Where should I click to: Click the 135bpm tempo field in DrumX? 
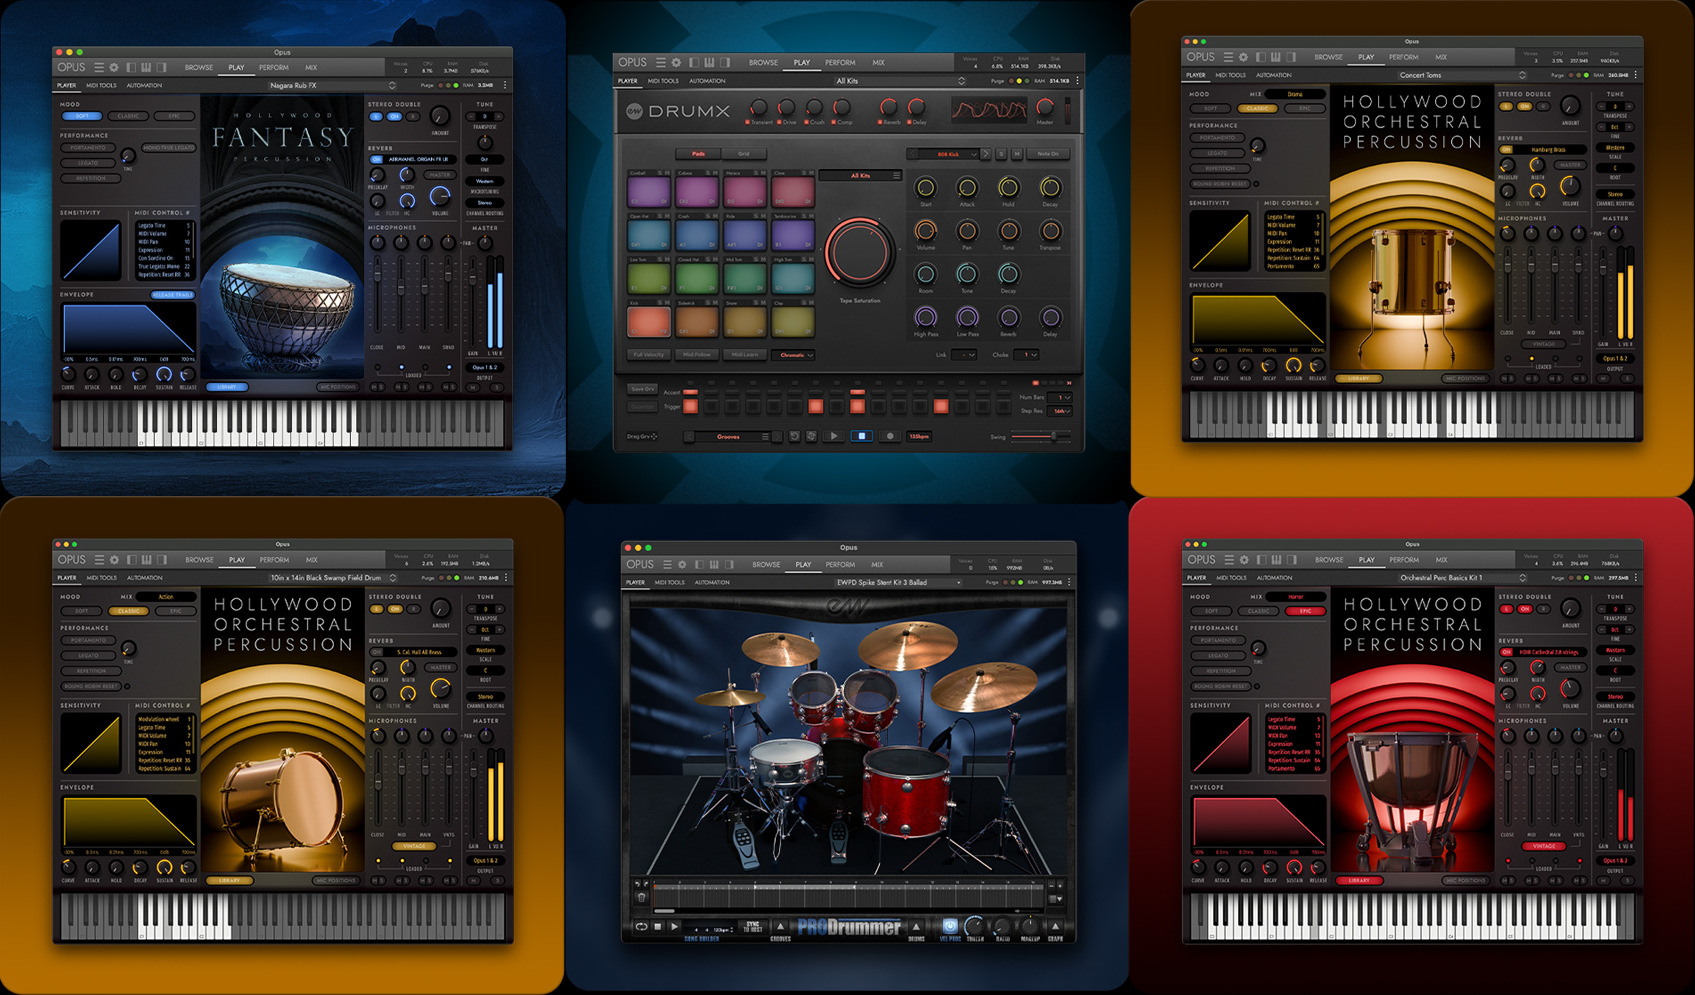coord(919,436)
